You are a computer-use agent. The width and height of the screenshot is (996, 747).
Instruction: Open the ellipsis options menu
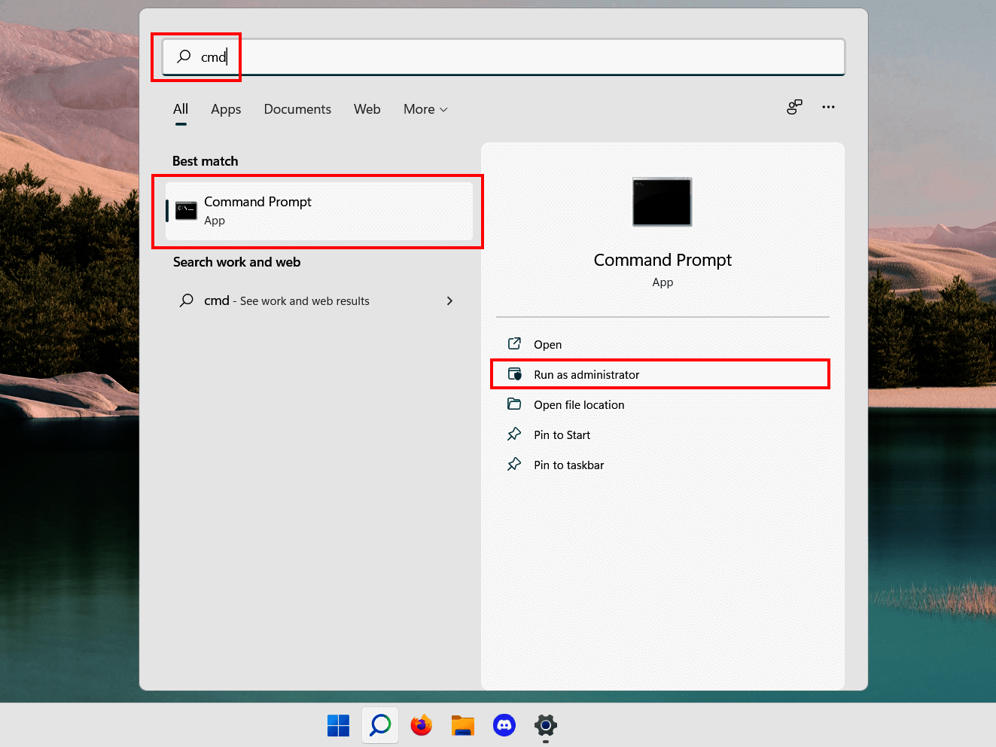point(828,107)
